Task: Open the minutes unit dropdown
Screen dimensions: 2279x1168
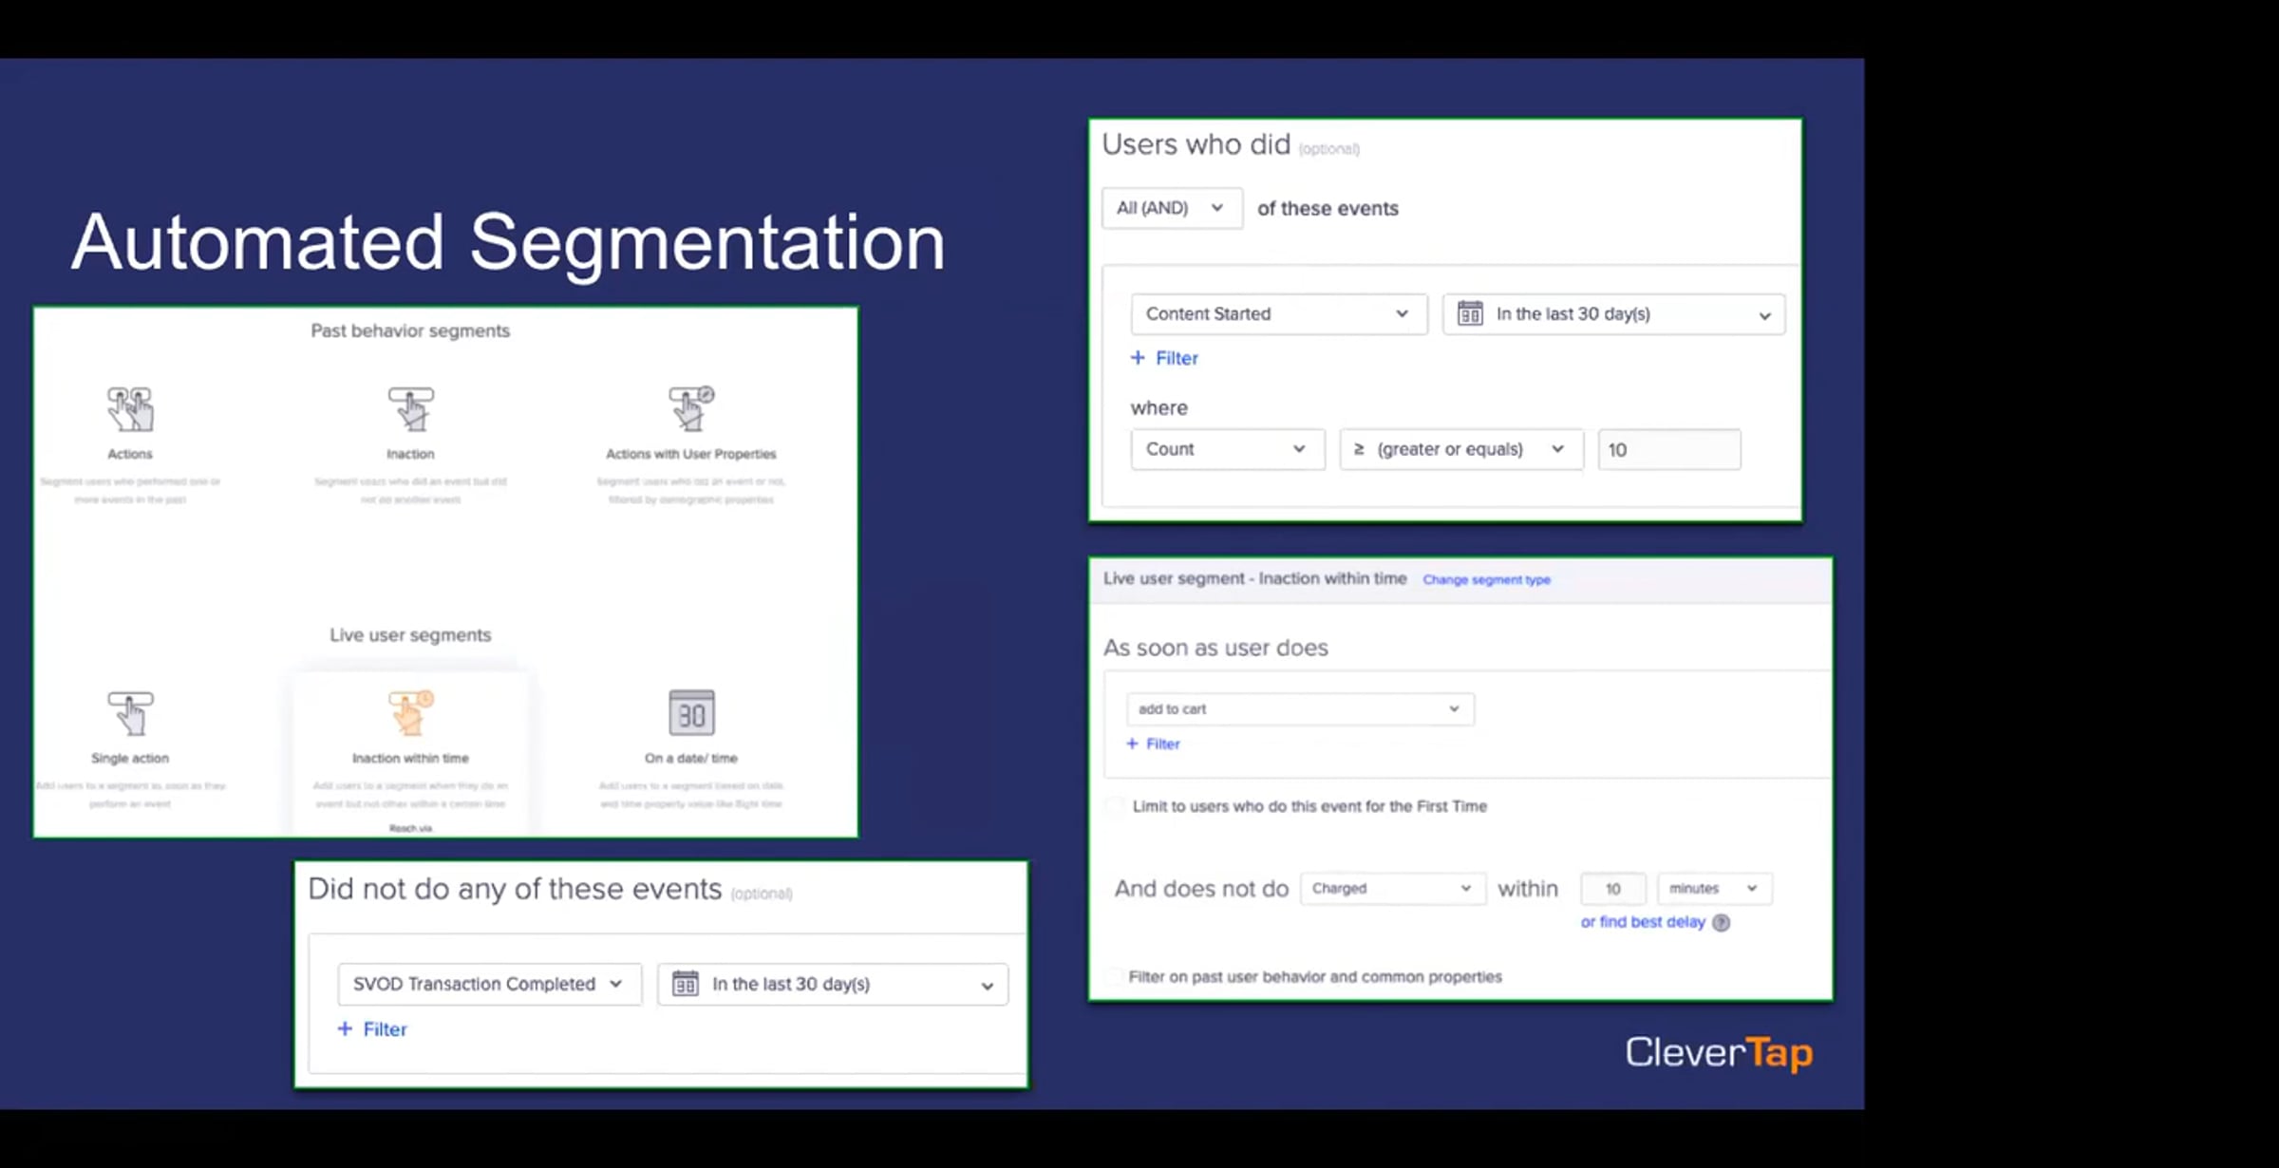Action: [1713, 889]
